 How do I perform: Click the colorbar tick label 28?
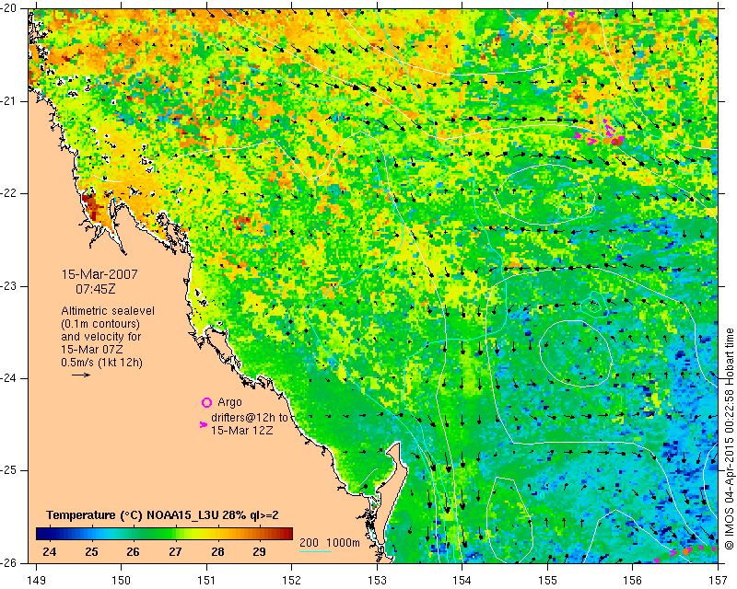coord(217,551)
